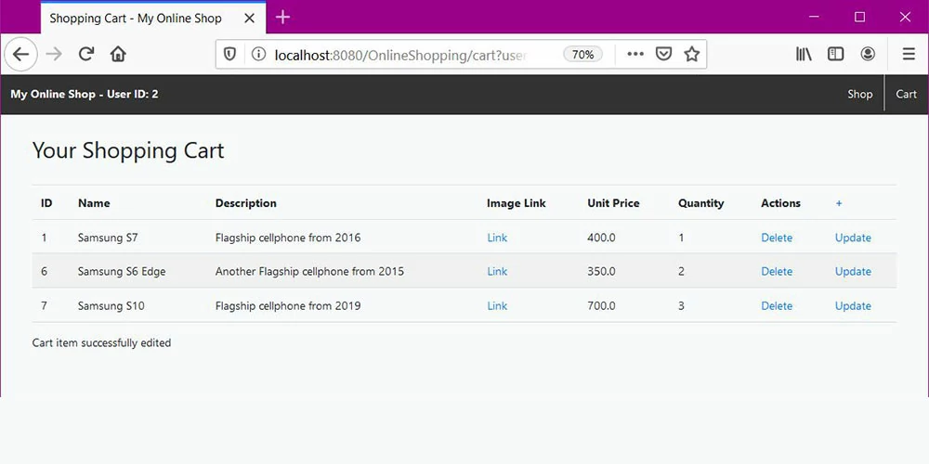Click 'Another Flagship cellphone from 2015' description
This screenshot has width=929, height=464.
click(310, 272)
